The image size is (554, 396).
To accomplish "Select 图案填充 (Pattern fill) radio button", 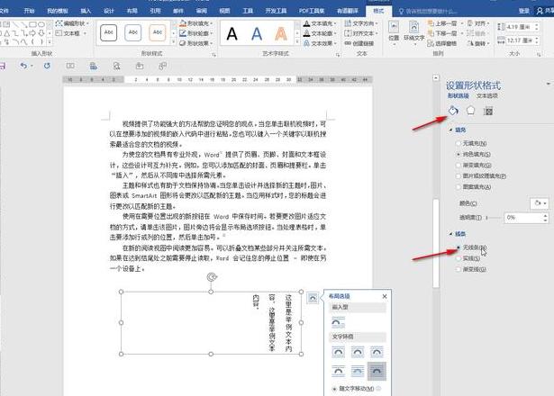I will 459,186.
